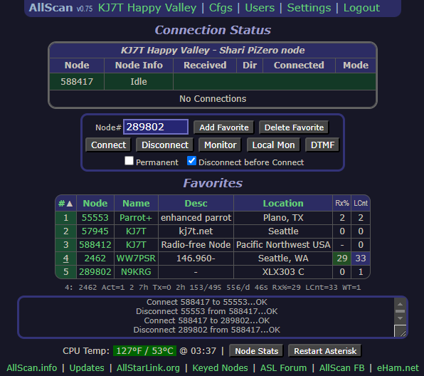Click the Delete Favorite button

pyautogui.click(x=294, y=127)
